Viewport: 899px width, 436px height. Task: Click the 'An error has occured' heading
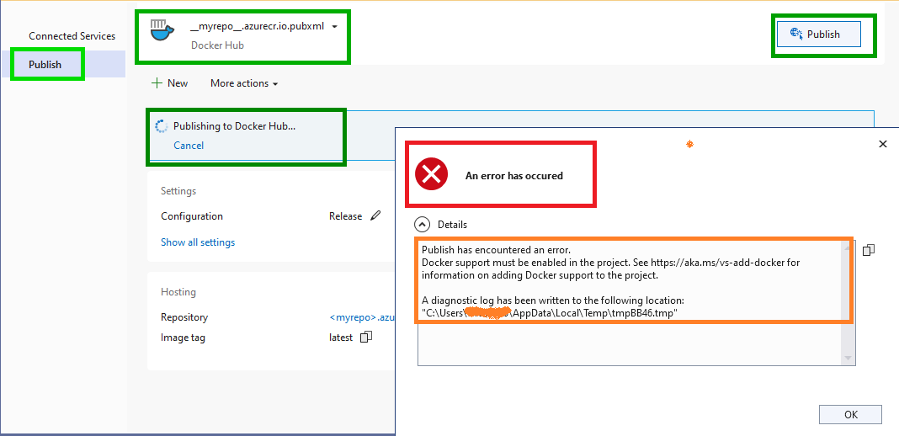[x=513, y=176]
